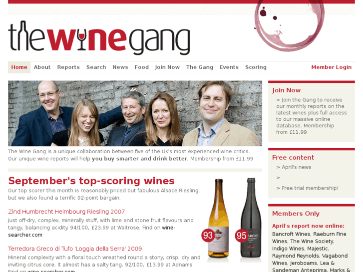Screen dimensions: 363x272
Task: Open the Scoring page
Action: (x=256, y=67)
